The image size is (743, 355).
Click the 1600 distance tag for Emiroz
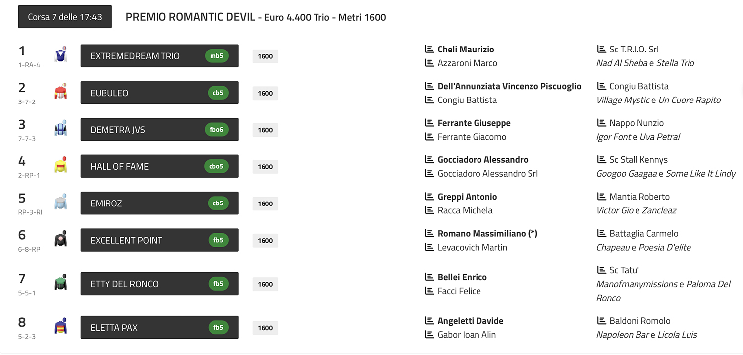click(x=265, y=203)
